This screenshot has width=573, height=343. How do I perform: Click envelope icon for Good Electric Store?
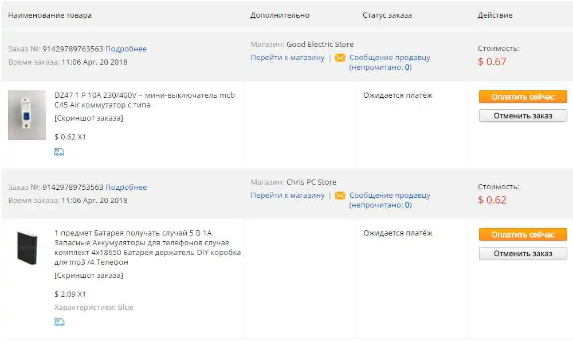pyautogui.click(x=340, y=58)
